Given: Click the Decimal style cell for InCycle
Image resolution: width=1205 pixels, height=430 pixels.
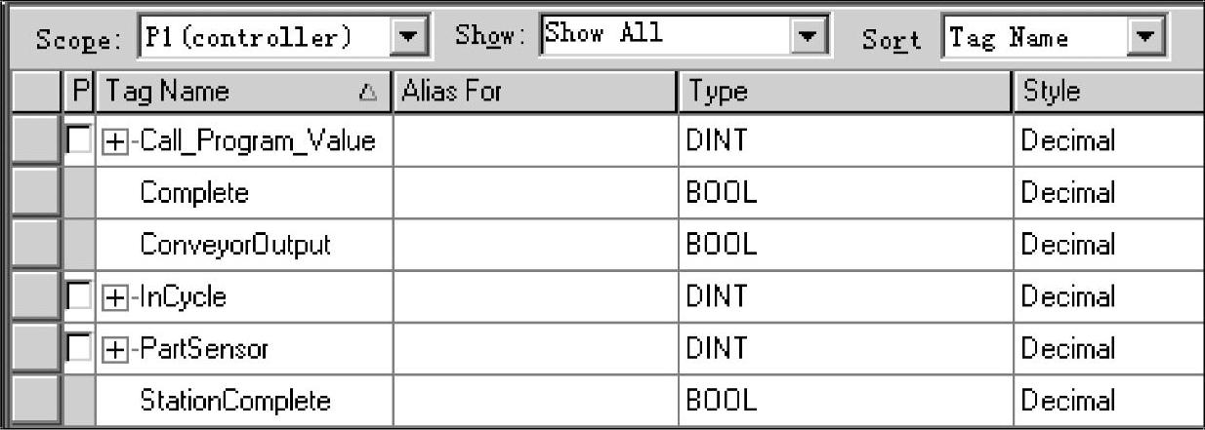Looking at the screenshot, I should pos(1107,297).
